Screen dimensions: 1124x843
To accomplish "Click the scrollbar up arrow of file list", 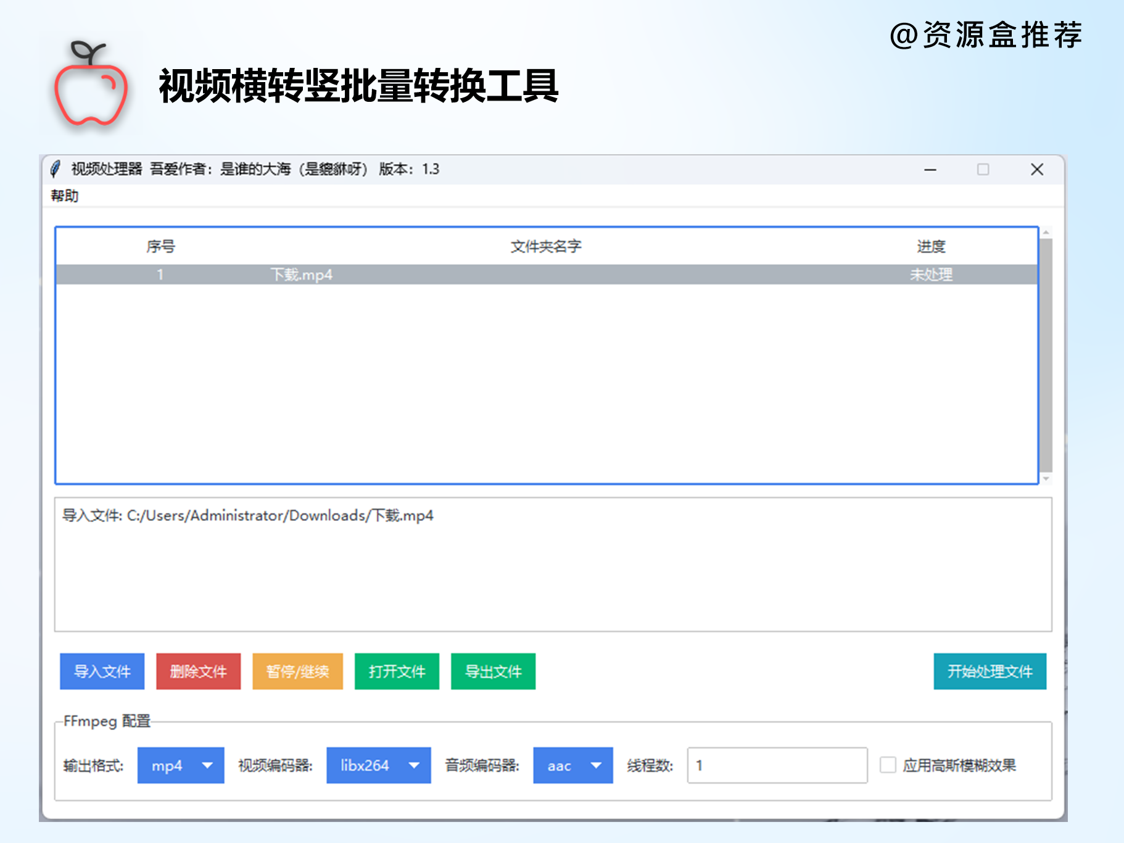I will coord(1046,233).
